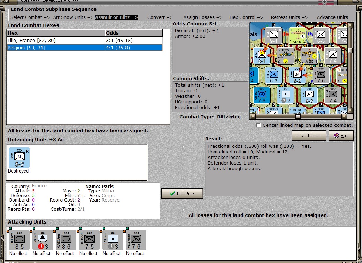This screenshot has width=362, height=263.
Task: Go to Select Combat subphase
Action: tap(30, 17)
